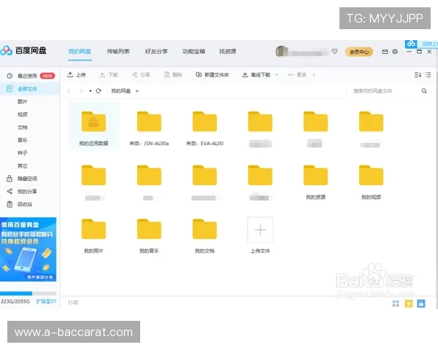Image resolution: width=438 pixels, height=350 pixels.
Task: Click the yellow upload icon in status bar
Action: tap(408, 303)
